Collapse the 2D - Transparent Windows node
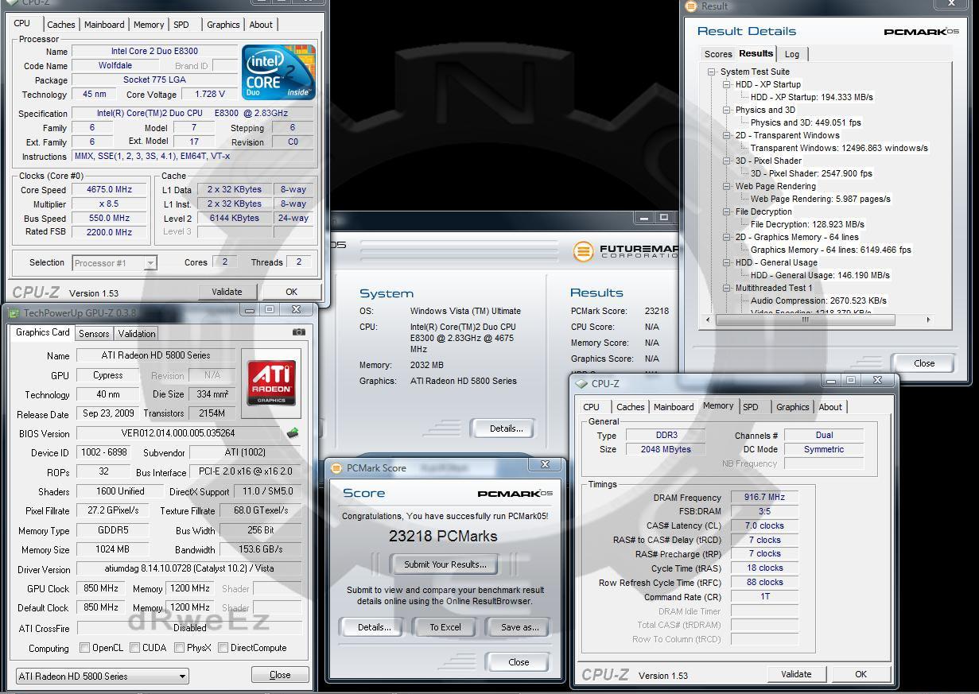 pos(727,135)
